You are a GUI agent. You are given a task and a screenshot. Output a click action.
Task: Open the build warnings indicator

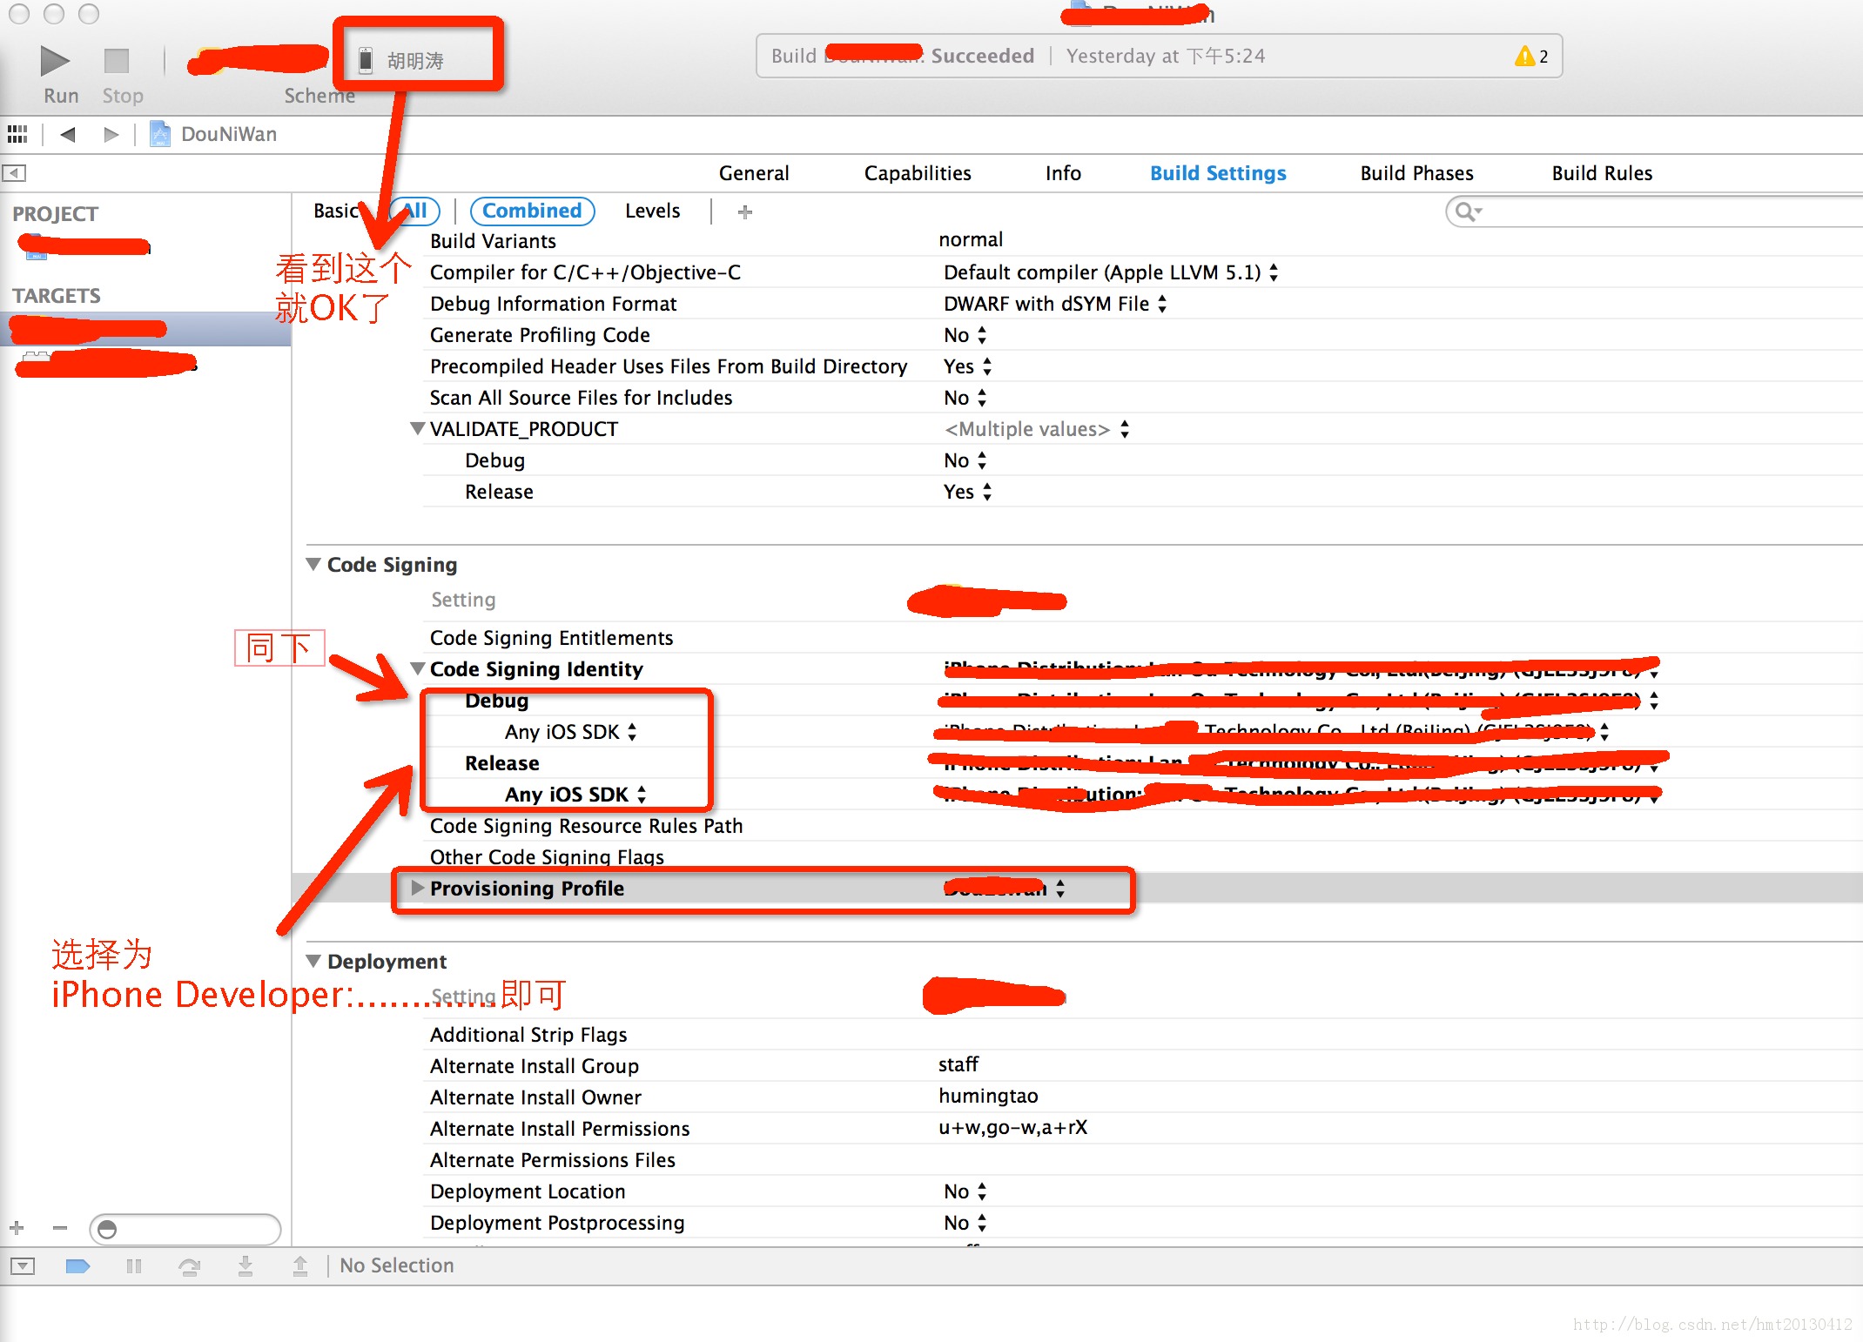[x=1532, y=56]
